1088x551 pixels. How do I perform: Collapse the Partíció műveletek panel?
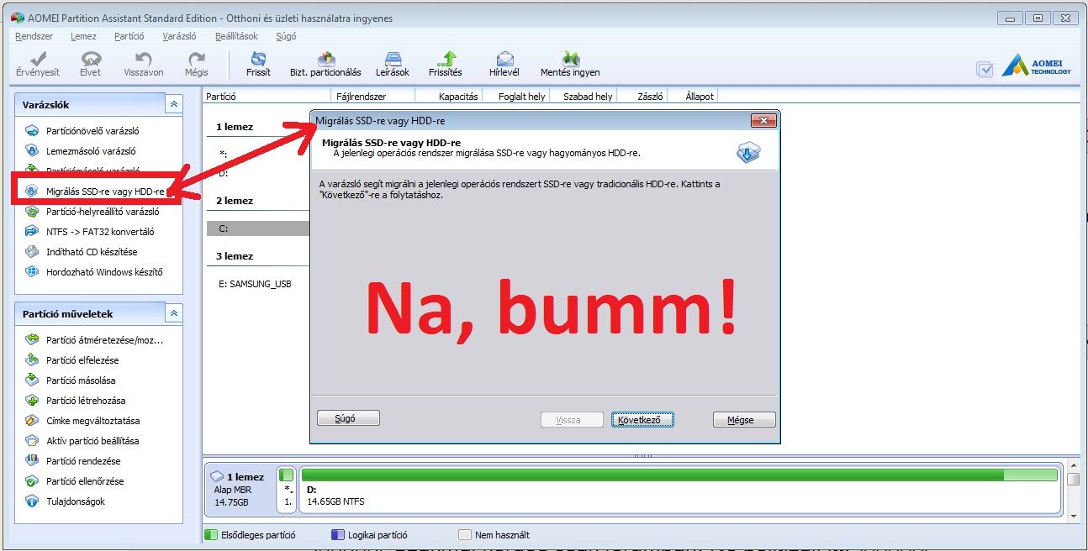tap(173, 313)
